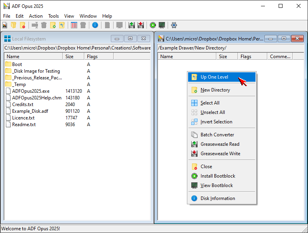The width and height of the screenshot is (308, 233).
Task: Choose Close in context menu
Action: coord(222,167)
